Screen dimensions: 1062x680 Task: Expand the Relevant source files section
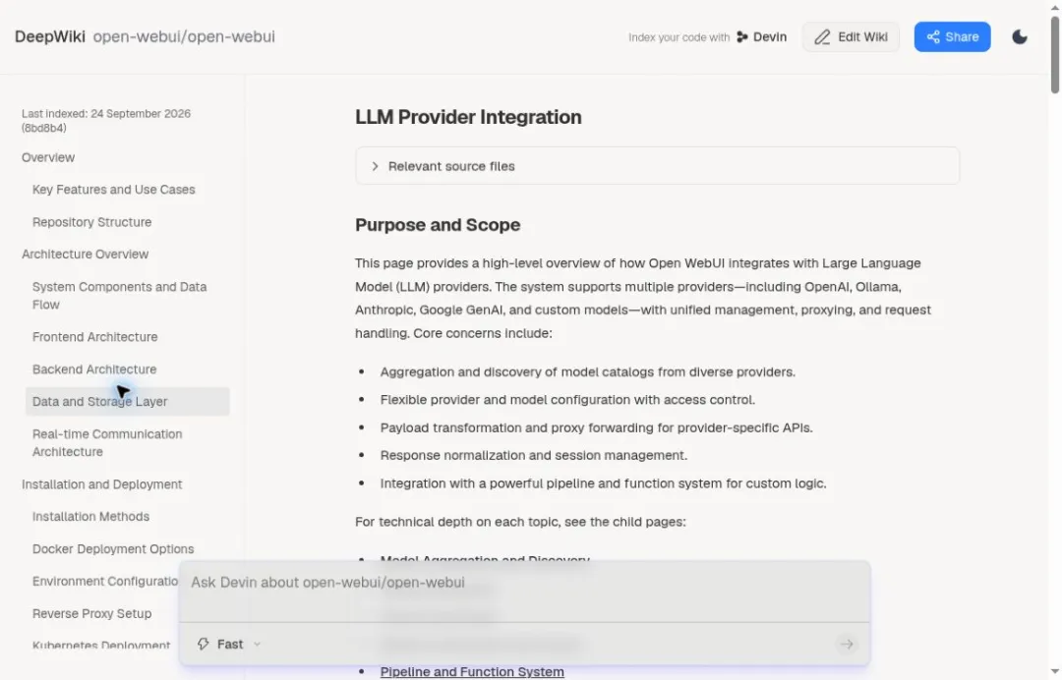[657, 166]
